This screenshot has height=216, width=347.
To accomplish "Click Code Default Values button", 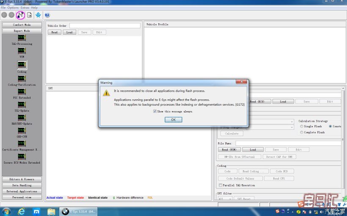I will point(240,178).
